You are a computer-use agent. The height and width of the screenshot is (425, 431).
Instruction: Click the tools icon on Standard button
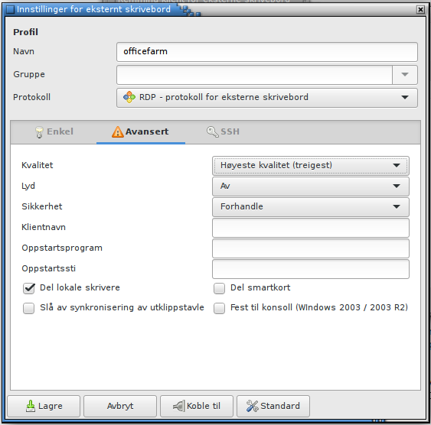point(252,406)
